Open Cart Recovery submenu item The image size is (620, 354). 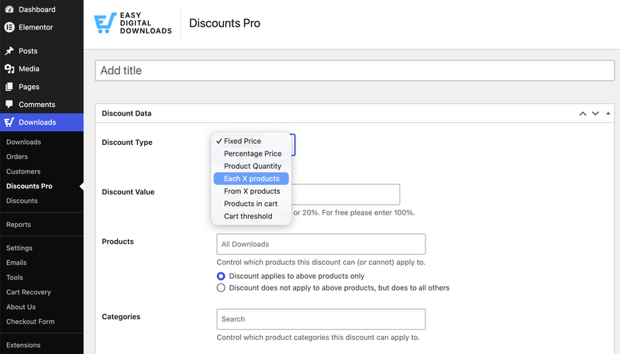(x=29, y=292)
